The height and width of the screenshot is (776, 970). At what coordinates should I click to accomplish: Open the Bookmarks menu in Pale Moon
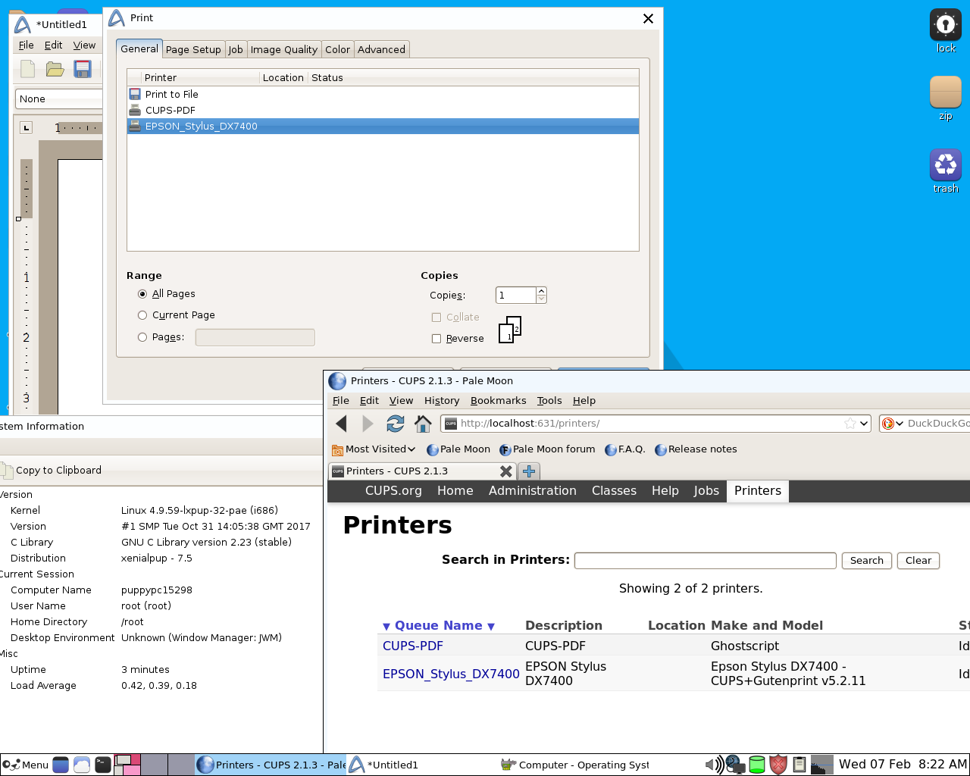pos(499,401)
